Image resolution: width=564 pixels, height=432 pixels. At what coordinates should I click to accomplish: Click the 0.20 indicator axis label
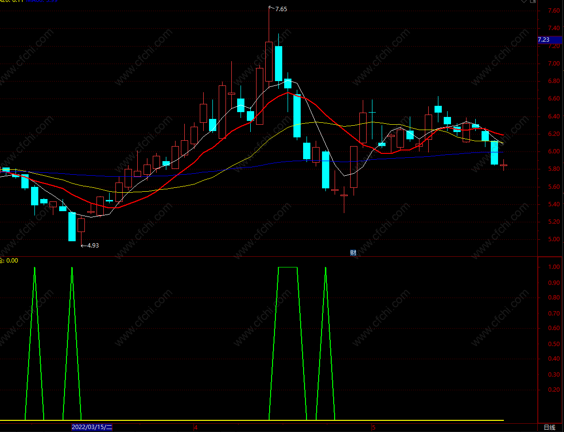554,389
